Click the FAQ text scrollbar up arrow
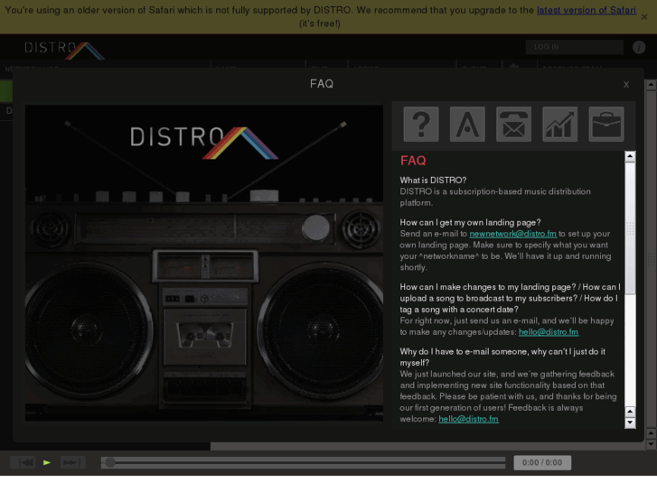Viewport: 657px width, 492px height. (x=630, y=156)
